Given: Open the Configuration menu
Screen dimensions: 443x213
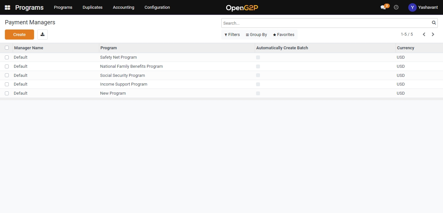Looking at the screenshot, I should point(157,7).
